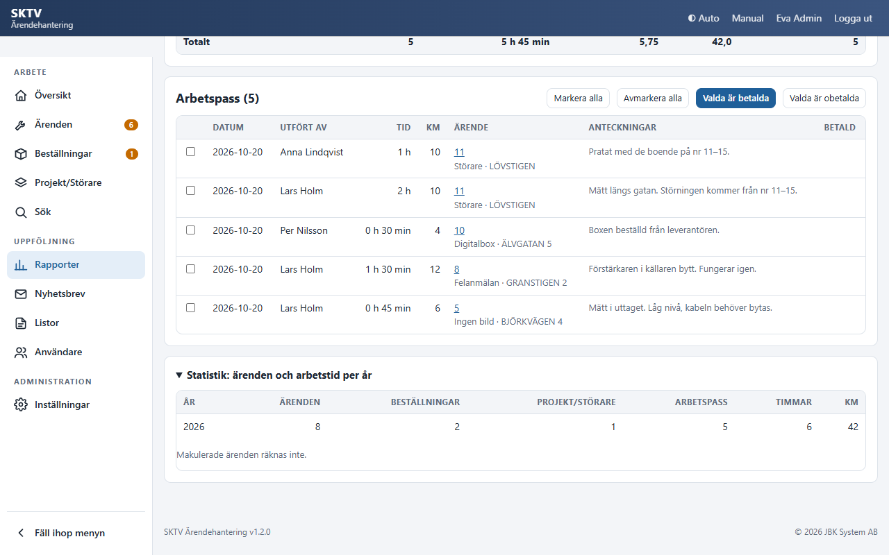
Task: Open case 11 link in Lars Holm 2 h row
Action: 459,191
